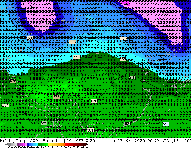Screen dimensions: 191x148
Task: Pick the cyan swatch in the temperature legend
Action: 36,144
